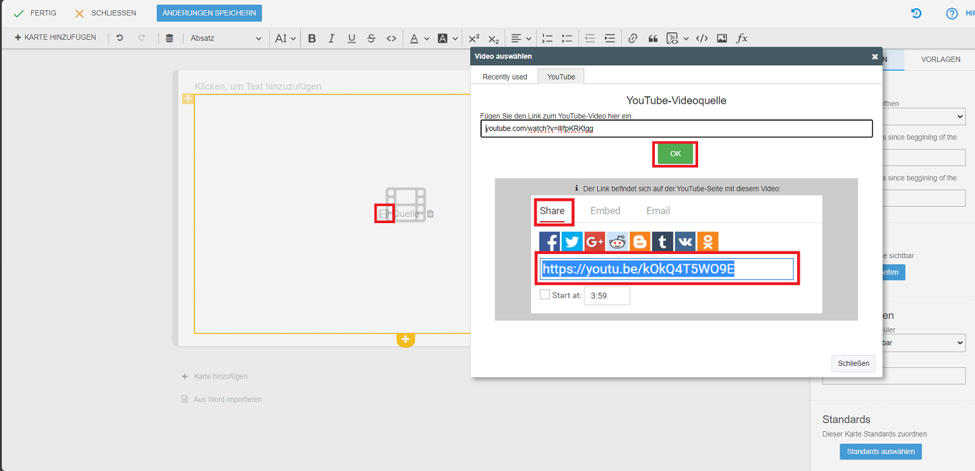Open the font size dropdown

285,38
